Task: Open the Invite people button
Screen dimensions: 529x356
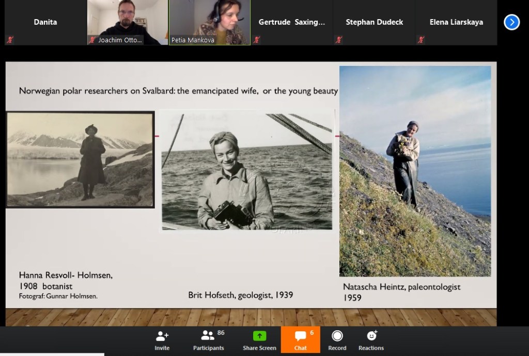Action: [x=162, y=340]
